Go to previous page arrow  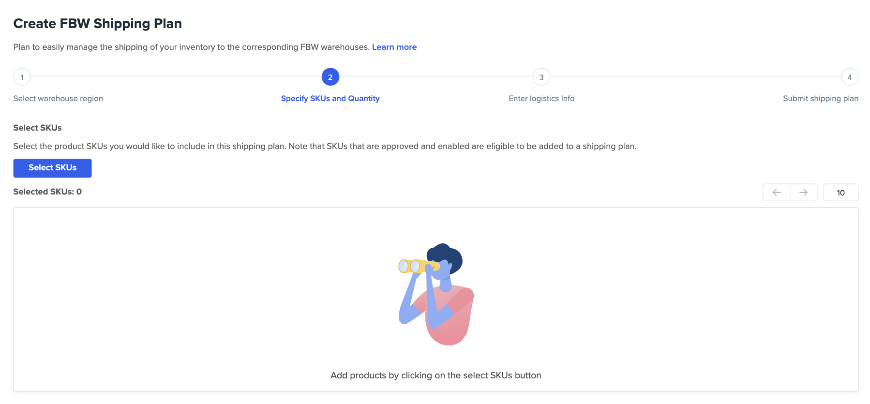click(x=777, y=193)
